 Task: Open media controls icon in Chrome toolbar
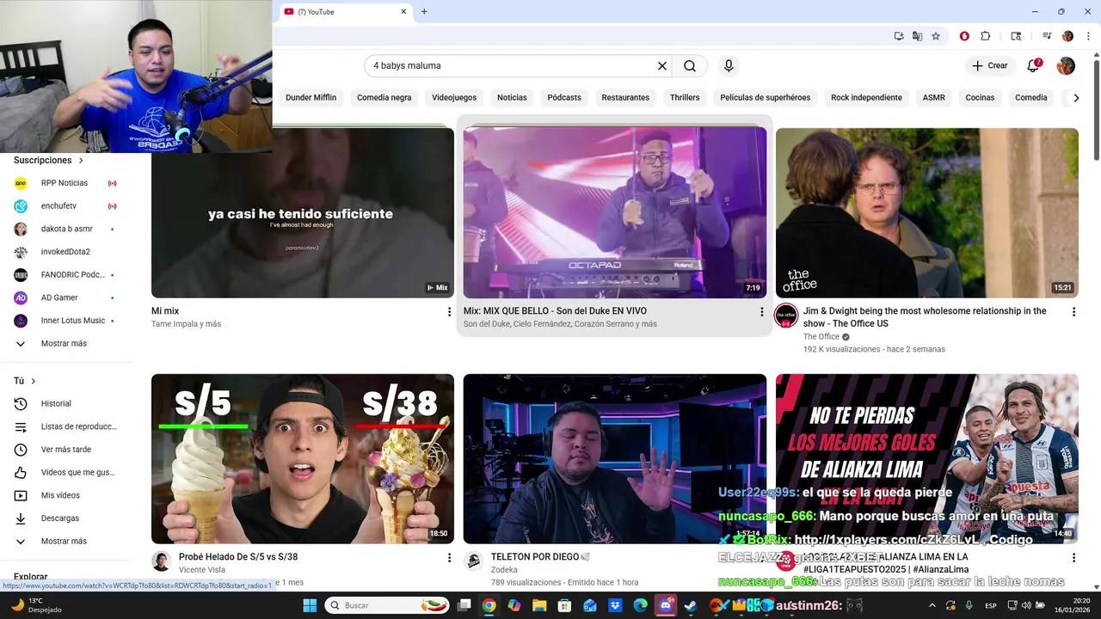tap(1047, 36)
